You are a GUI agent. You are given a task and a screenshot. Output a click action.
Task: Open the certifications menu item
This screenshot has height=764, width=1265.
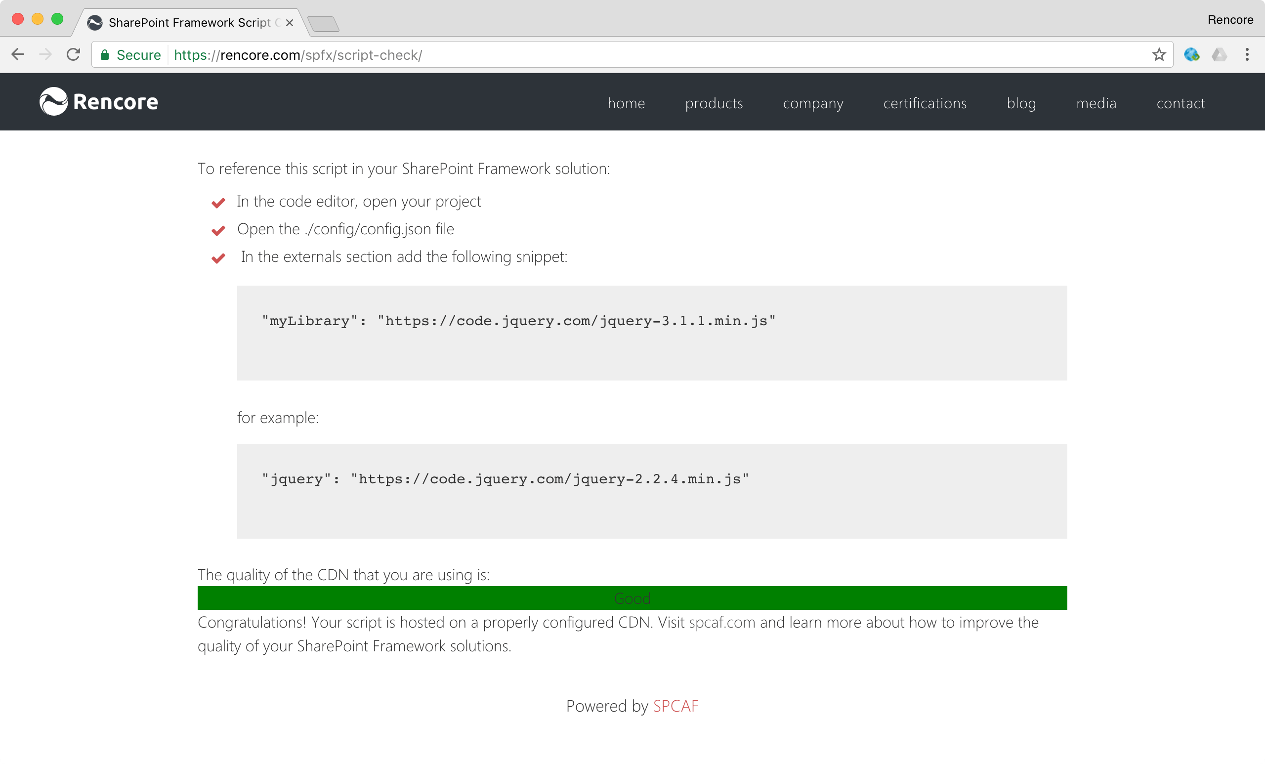925,103
